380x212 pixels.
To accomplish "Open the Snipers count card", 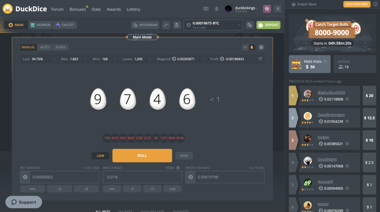I will pyautogui.click(x=354, y=64).
